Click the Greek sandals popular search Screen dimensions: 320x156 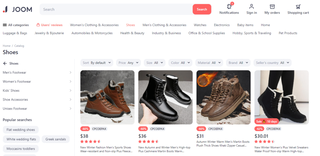point(56,139)
